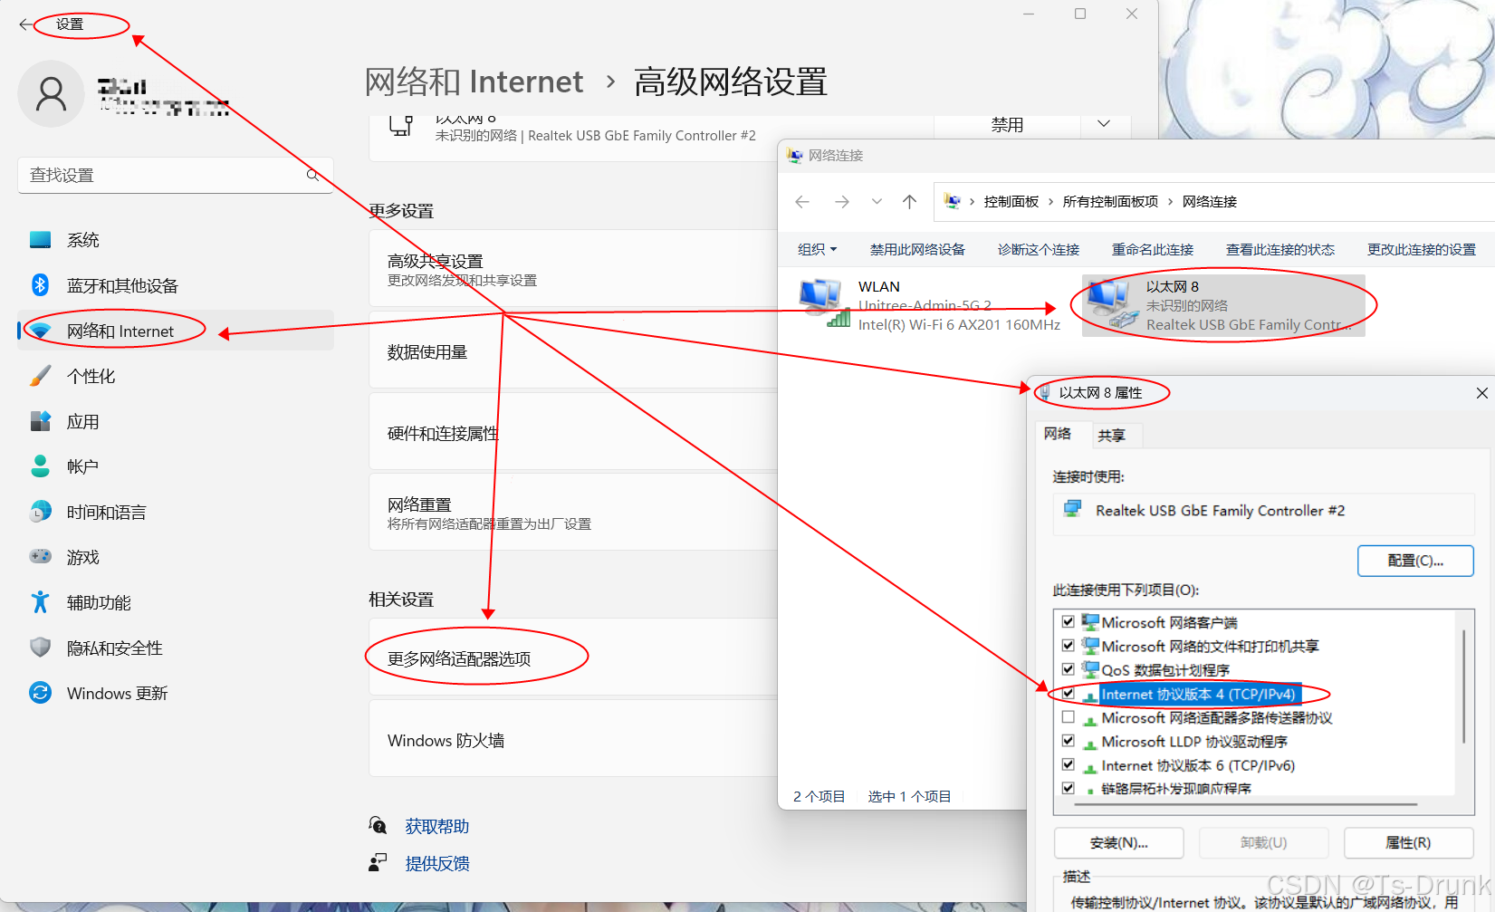Go up one level in Network Connections

point(910,202)
